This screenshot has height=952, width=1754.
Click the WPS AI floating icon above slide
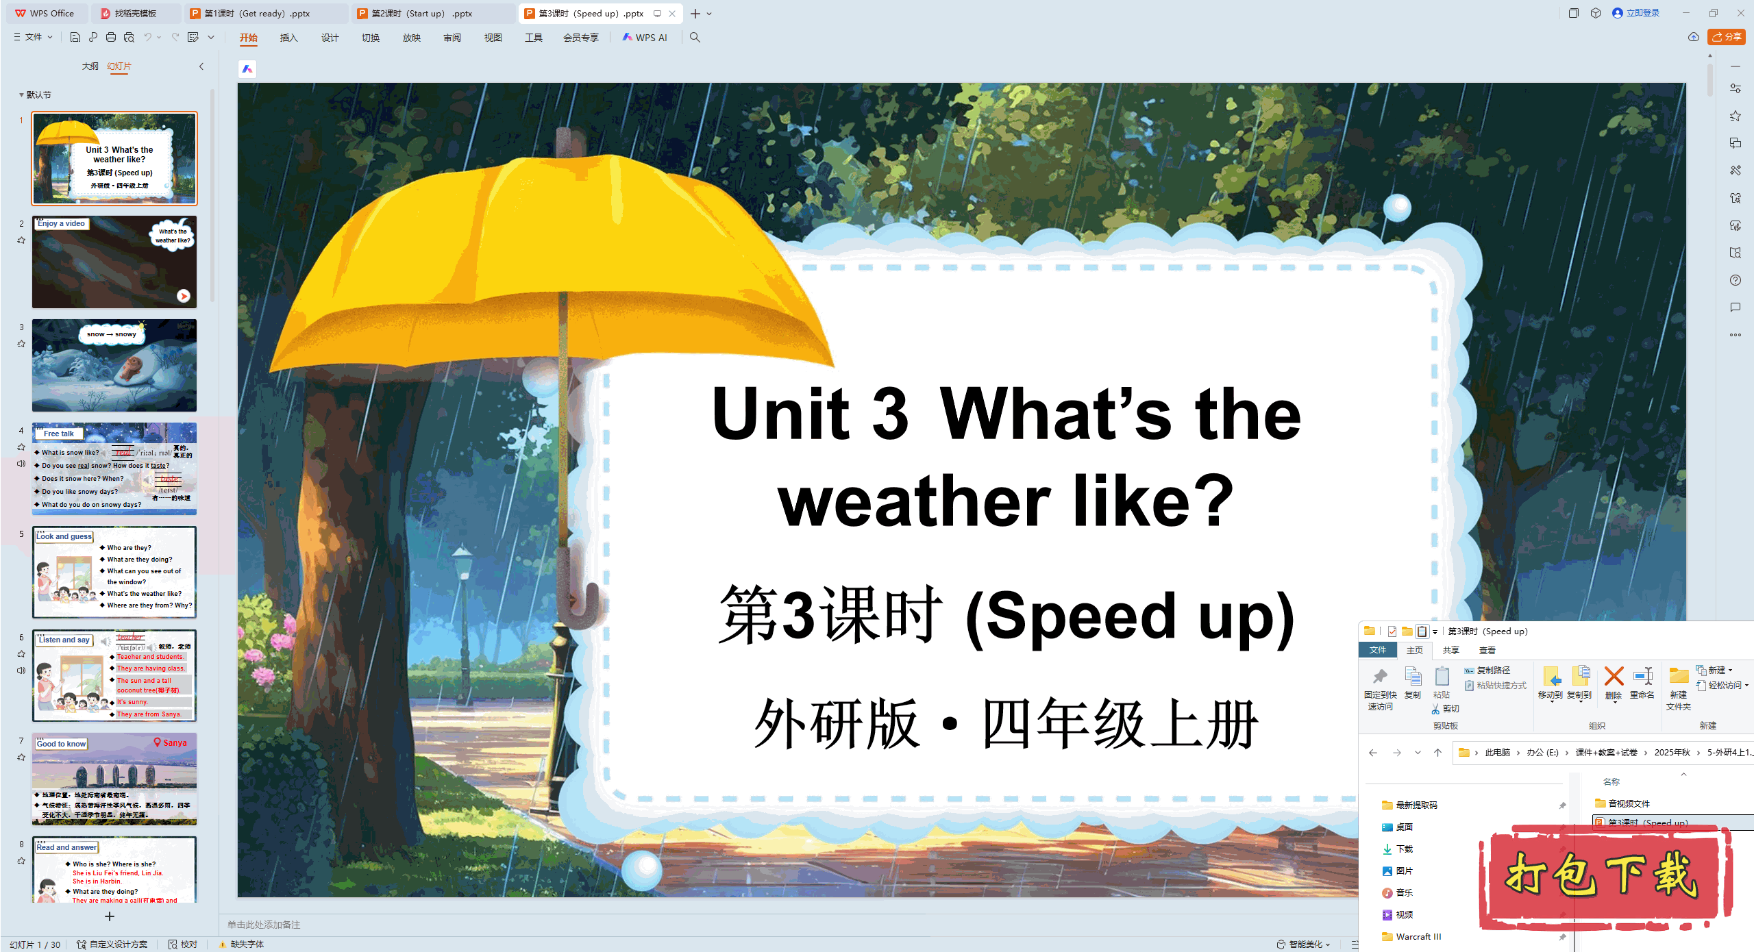tap(247, 68)
